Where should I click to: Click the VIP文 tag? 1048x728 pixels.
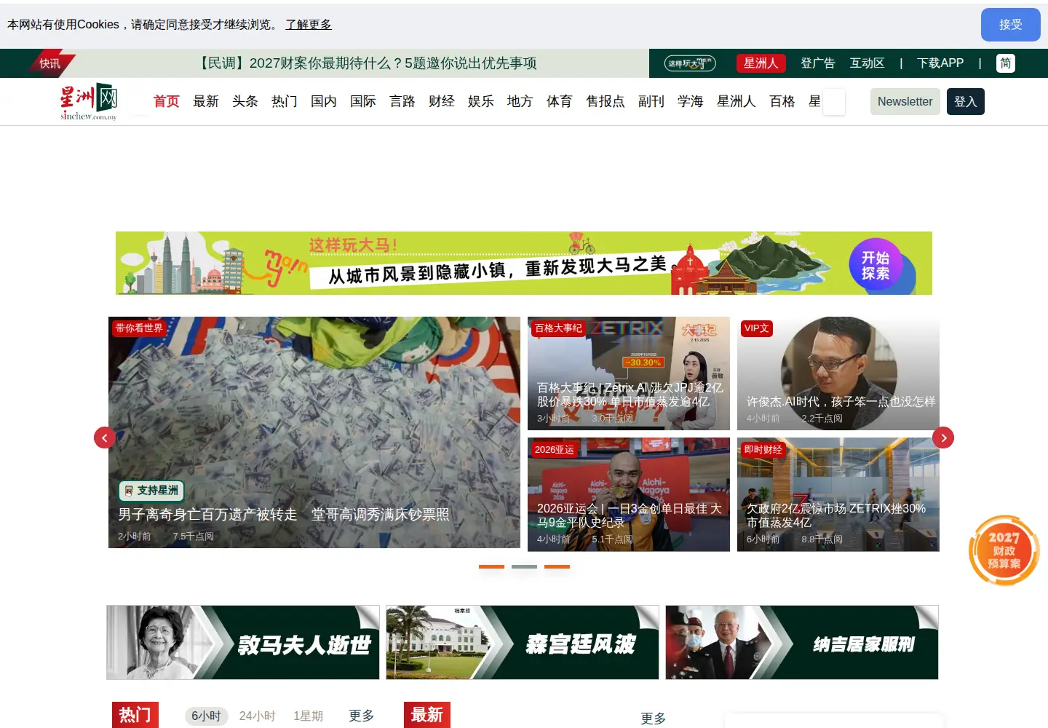(x=757, y=328)
